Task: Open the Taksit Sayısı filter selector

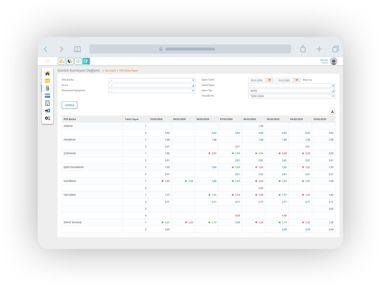Action: (x=292, y=85)
